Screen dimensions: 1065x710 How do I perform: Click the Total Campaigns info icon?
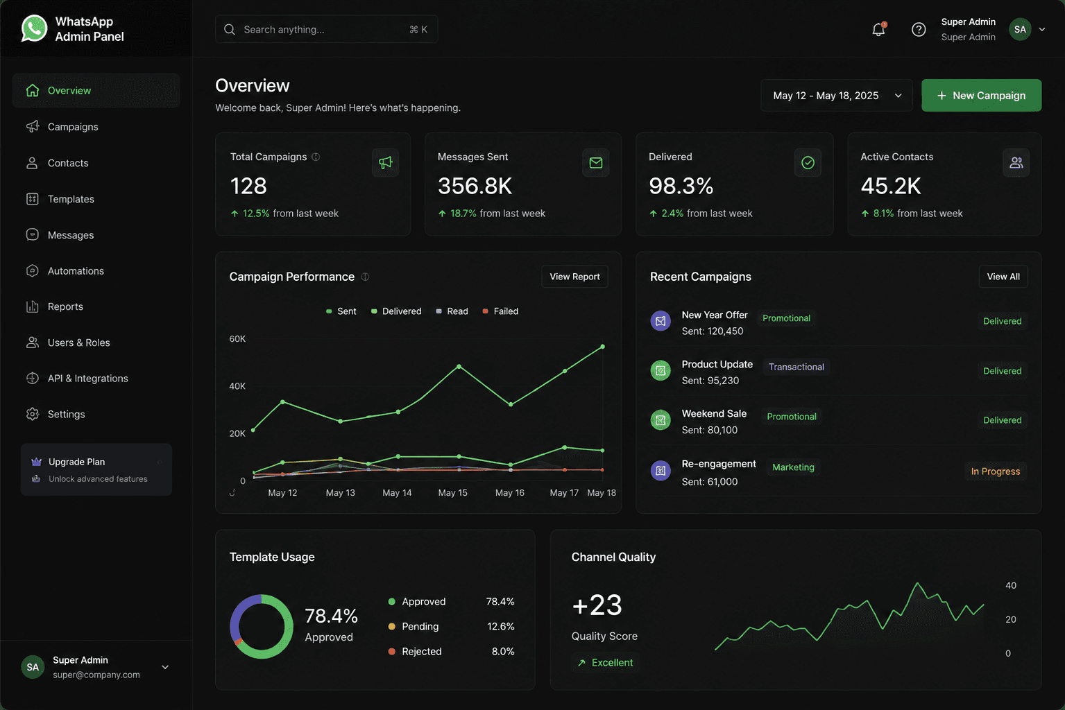pos(316,157)
